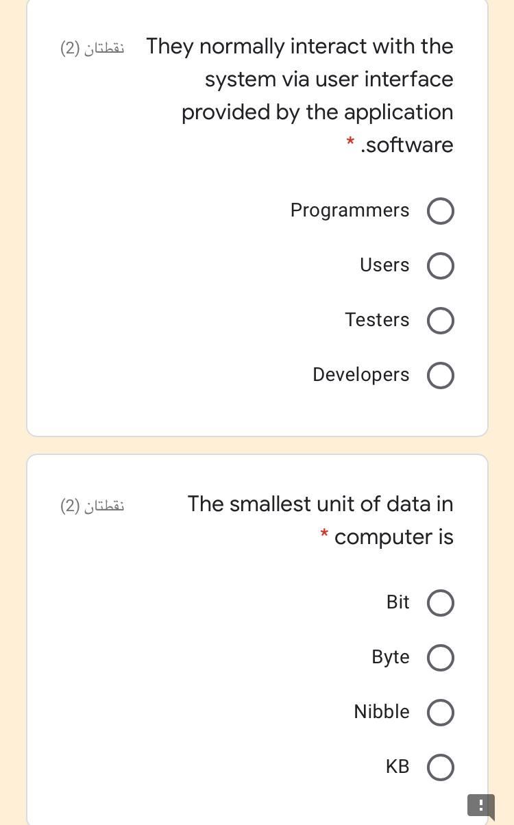This screenshot has height=825, width=514.
Task: Click the "Nibble" answer label
Action: [381, 712]
